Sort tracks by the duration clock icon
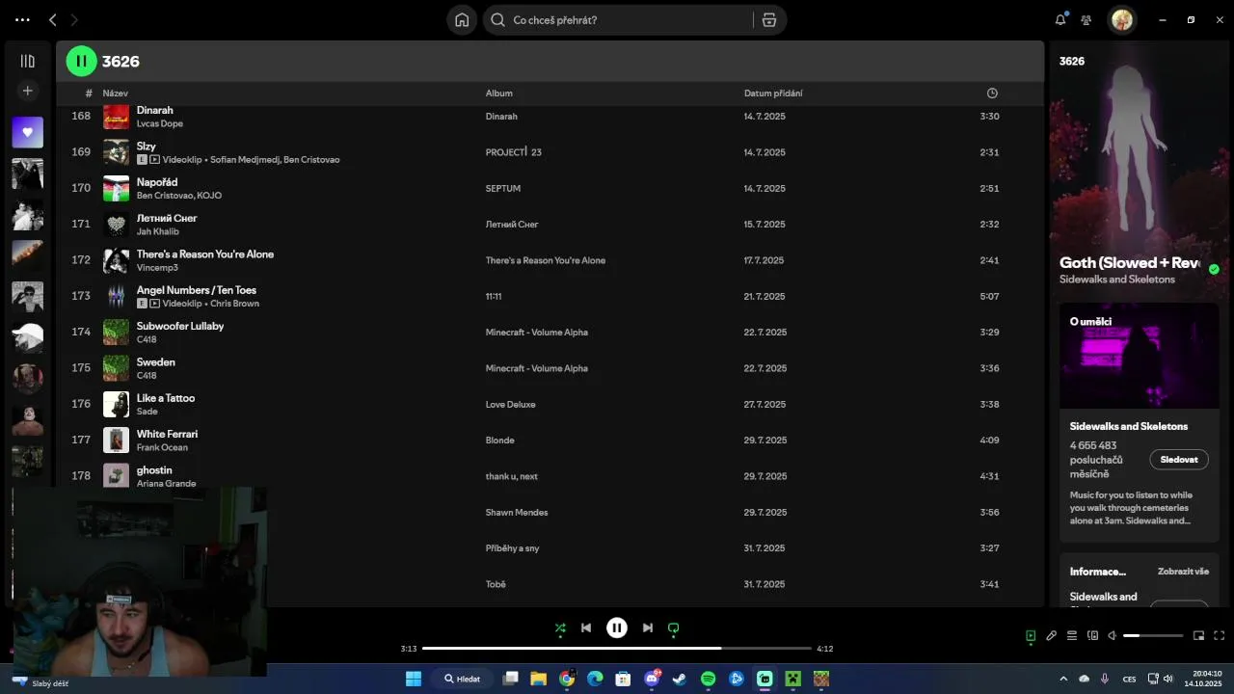 point(992,93)
